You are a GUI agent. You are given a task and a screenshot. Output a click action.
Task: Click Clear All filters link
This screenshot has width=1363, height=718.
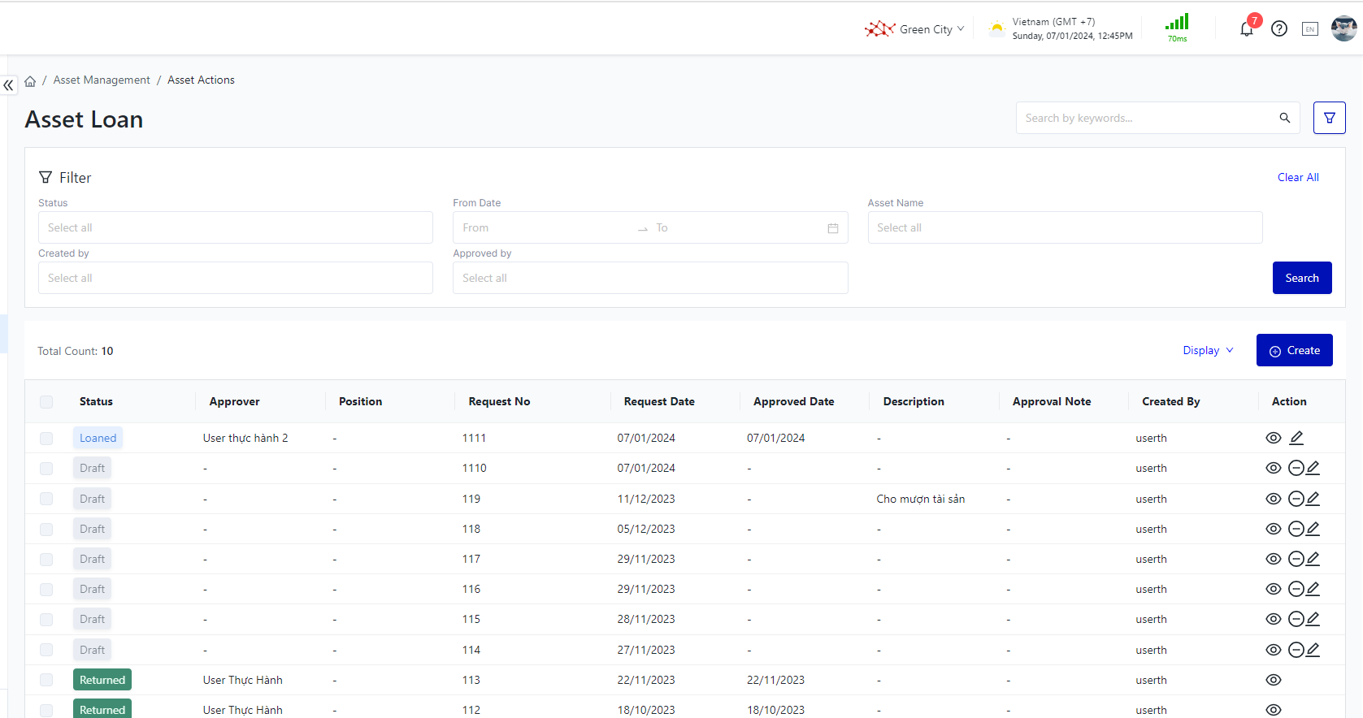tap(1297, 177)
